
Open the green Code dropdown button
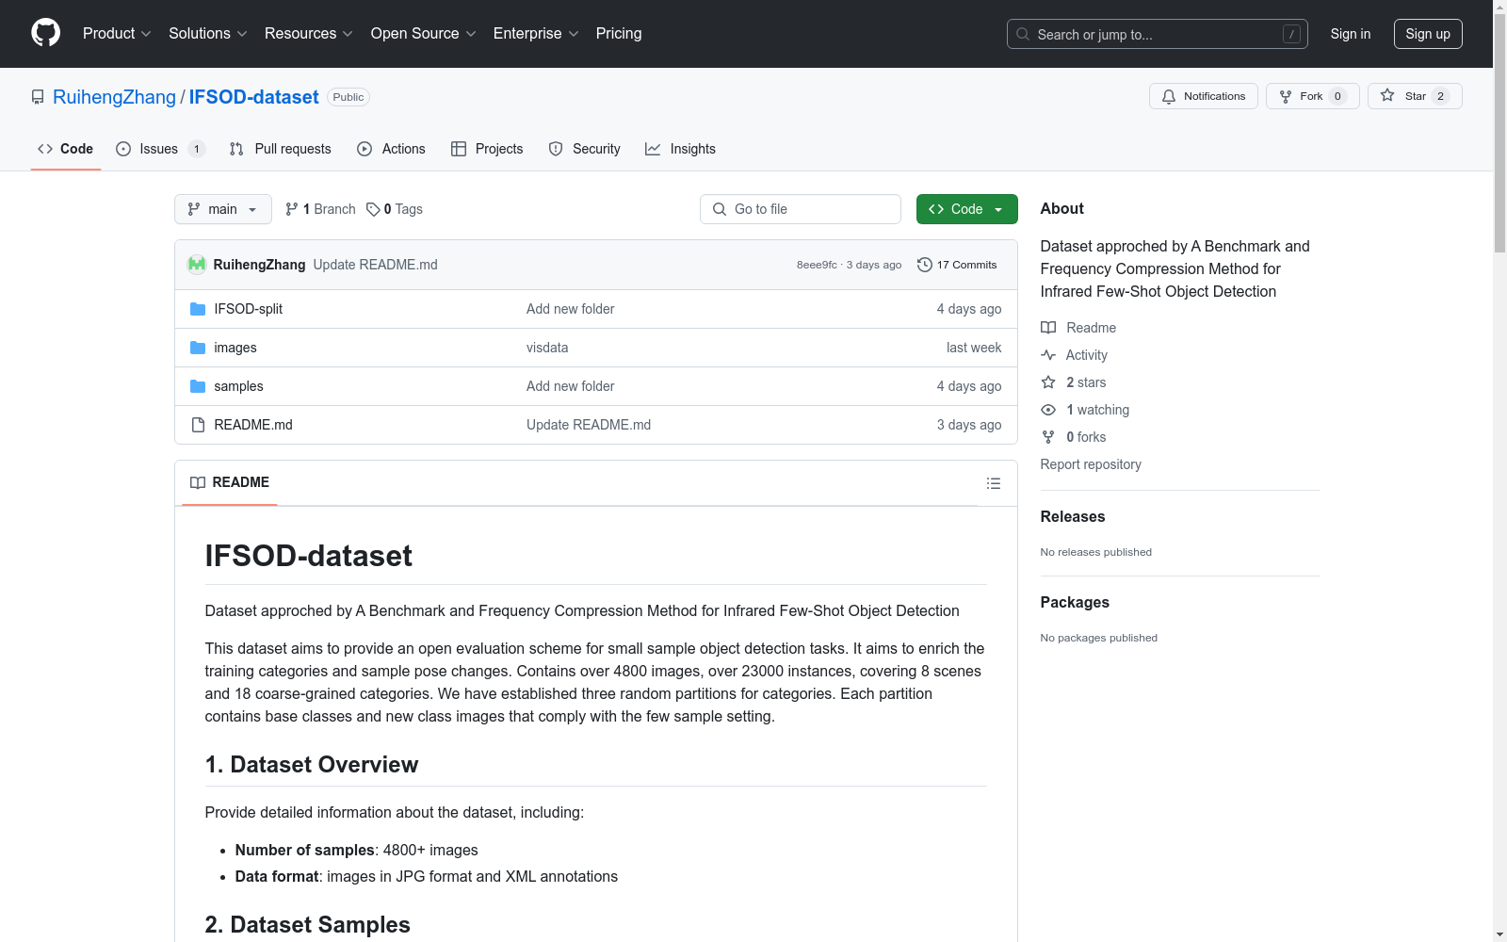pos(966,209)
